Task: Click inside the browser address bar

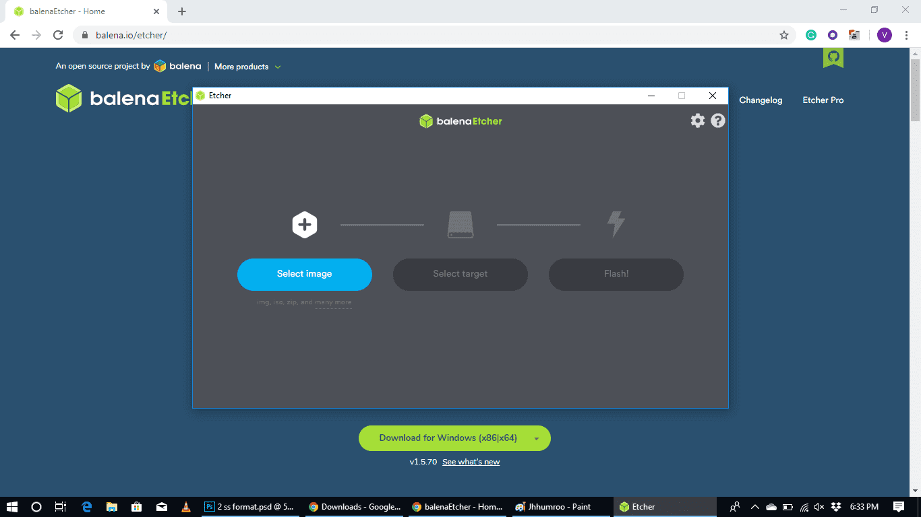Action: (270, 34)
